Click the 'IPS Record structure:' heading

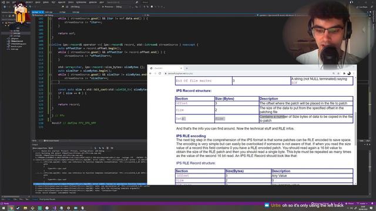pos(194,91)
